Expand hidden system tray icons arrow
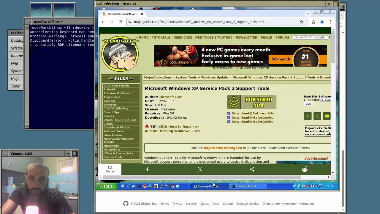Screen dimensions: 380x214 tap(295, 186)
